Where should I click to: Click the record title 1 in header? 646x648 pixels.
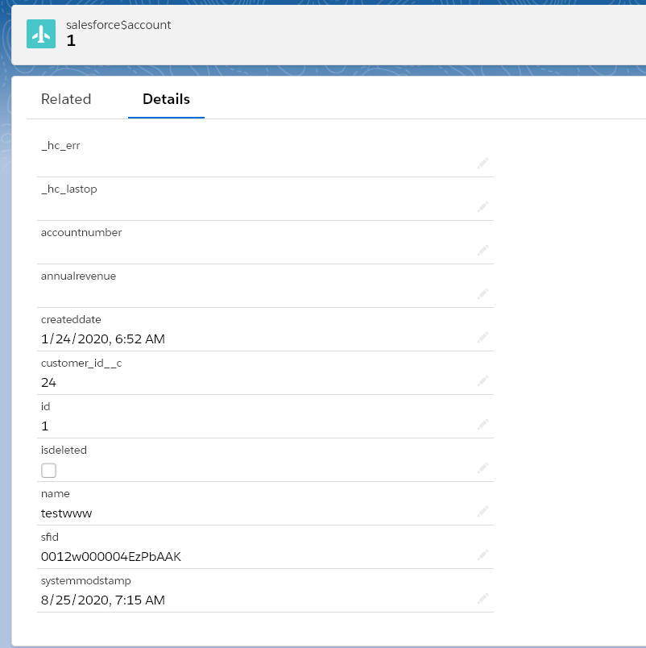coord(71,40)
